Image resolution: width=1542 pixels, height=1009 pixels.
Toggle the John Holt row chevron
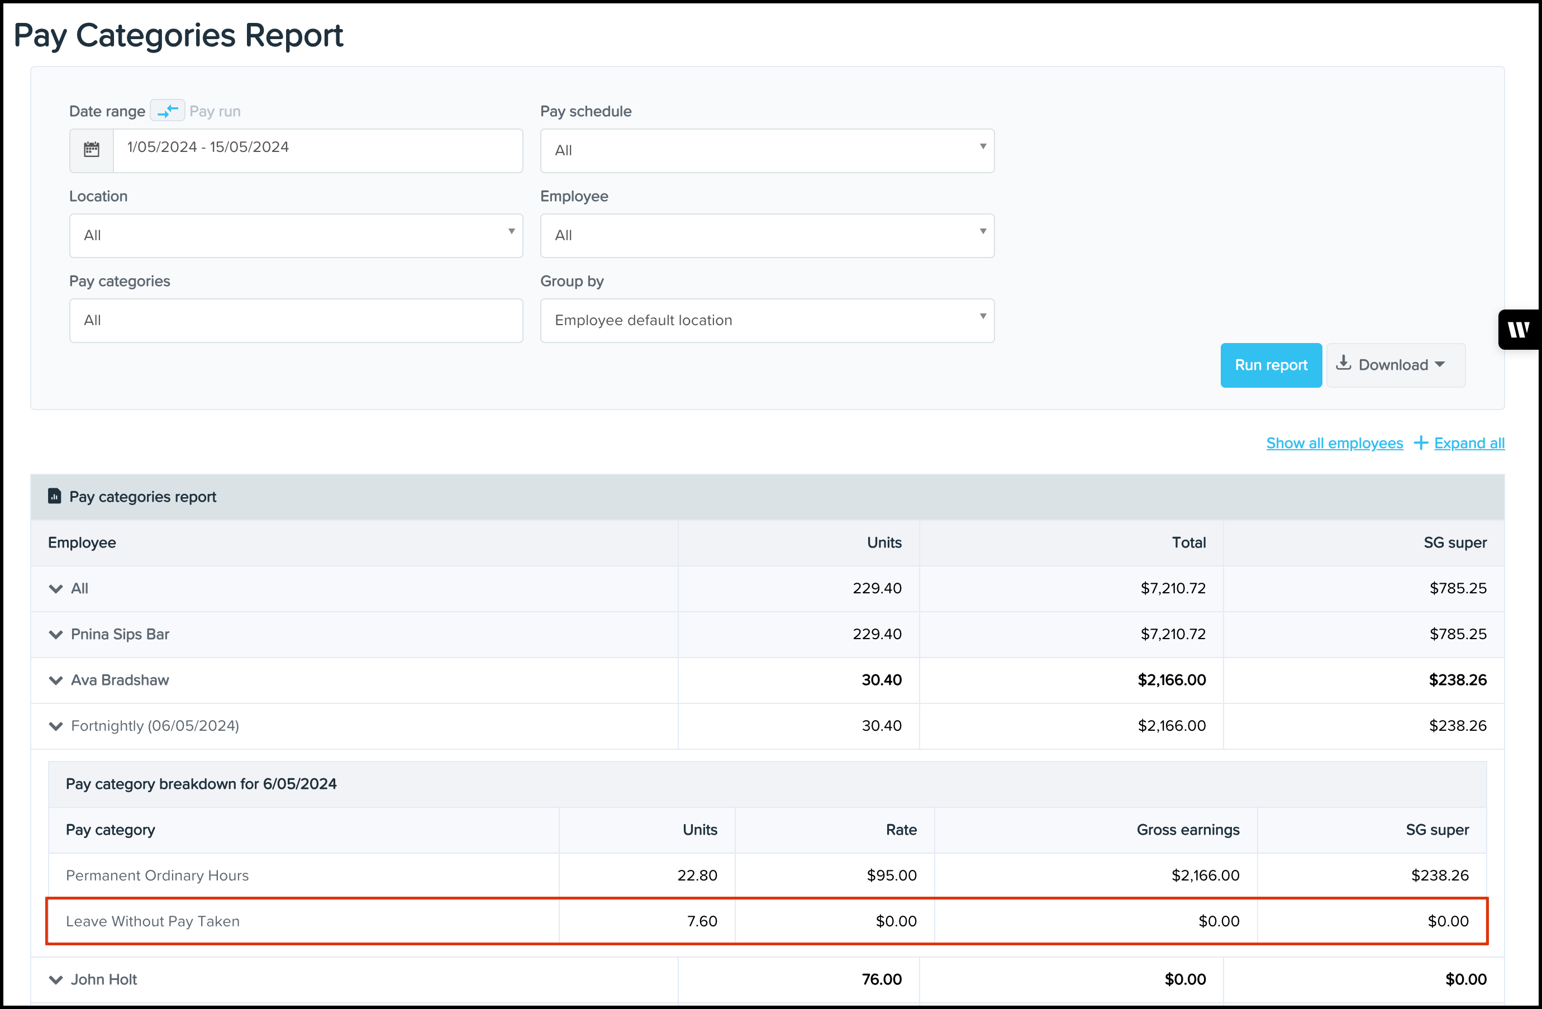coord(56,979)
